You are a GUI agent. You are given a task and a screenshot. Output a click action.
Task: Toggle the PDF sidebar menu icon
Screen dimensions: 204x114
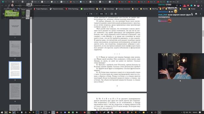tap(4, 14)
